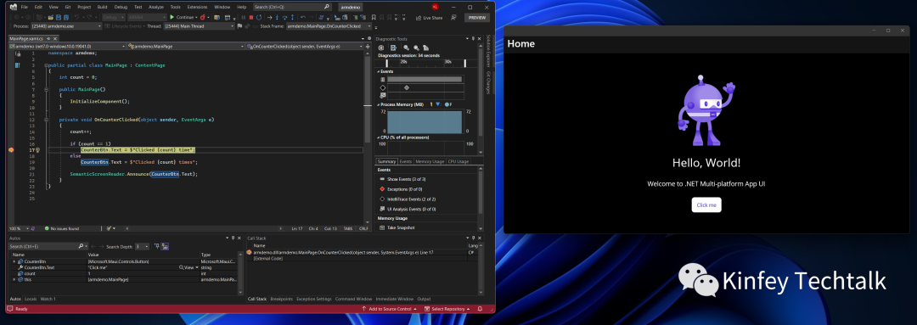
Task: Click the event diamond marker on the Events timeline
Action: point(407,87)
